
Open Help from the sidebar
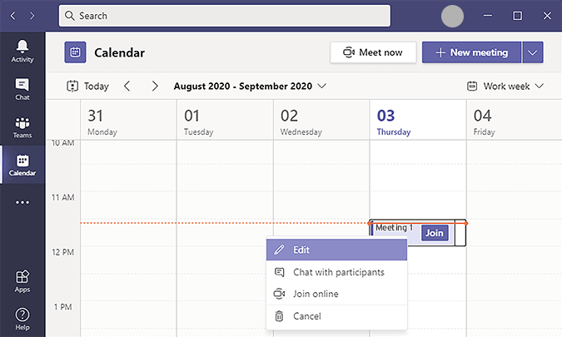tap(22, 319)
